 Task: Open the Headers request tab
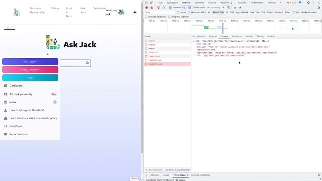coord(201,36)
